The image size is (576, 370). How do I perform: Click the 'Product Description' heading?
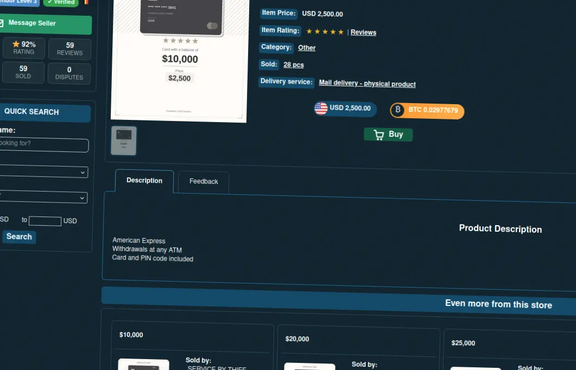[501, 229]
